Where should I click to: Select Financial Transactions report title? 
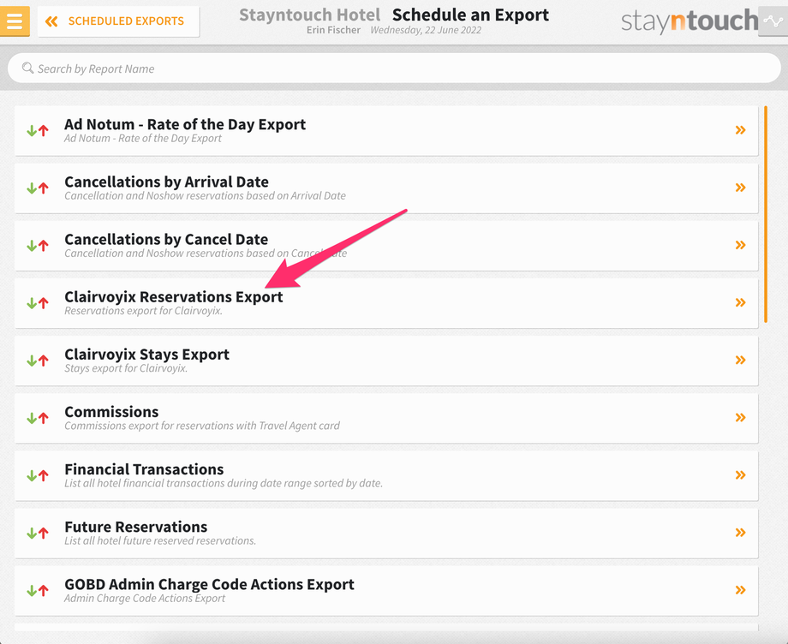point(144,469)
